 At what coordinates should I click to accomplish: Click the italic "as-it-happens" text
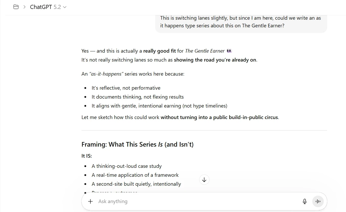pos(106,74)
